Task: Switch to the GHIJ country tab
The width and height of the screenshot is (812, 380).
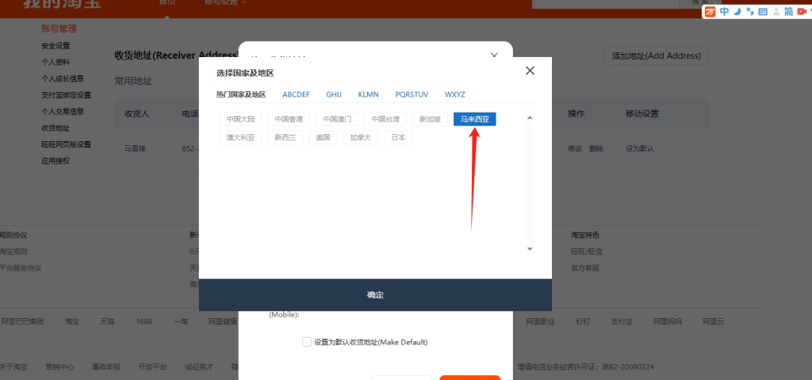Action: tap(334, 94)
